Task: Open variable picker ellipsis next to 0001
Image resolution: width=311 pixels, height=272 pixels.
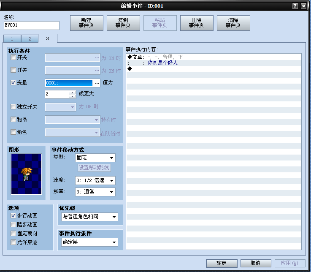Action: pyautogui.click(x=97, y=83)
